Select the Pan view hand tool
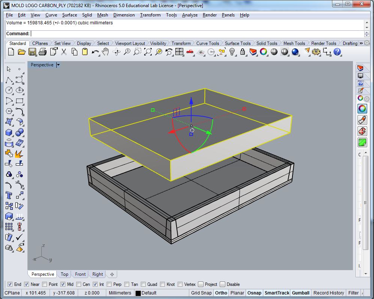 tap(106, 52)
